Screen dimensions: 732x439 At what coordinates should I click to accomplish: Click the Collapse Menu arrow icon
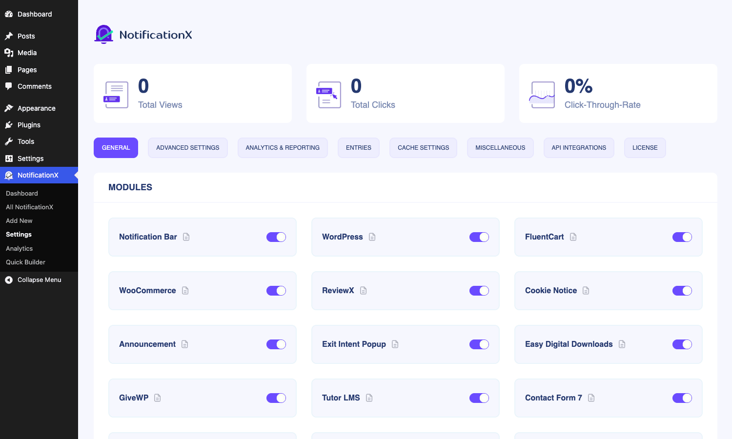[x=9, y=280]
